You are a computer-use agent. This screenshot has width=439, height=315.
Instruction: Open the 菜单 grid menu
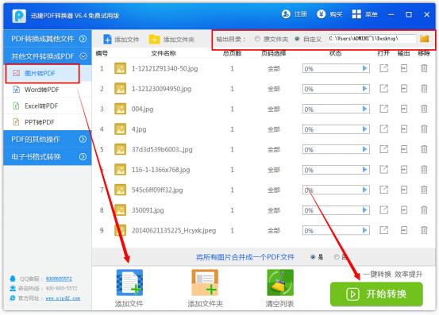364,14
